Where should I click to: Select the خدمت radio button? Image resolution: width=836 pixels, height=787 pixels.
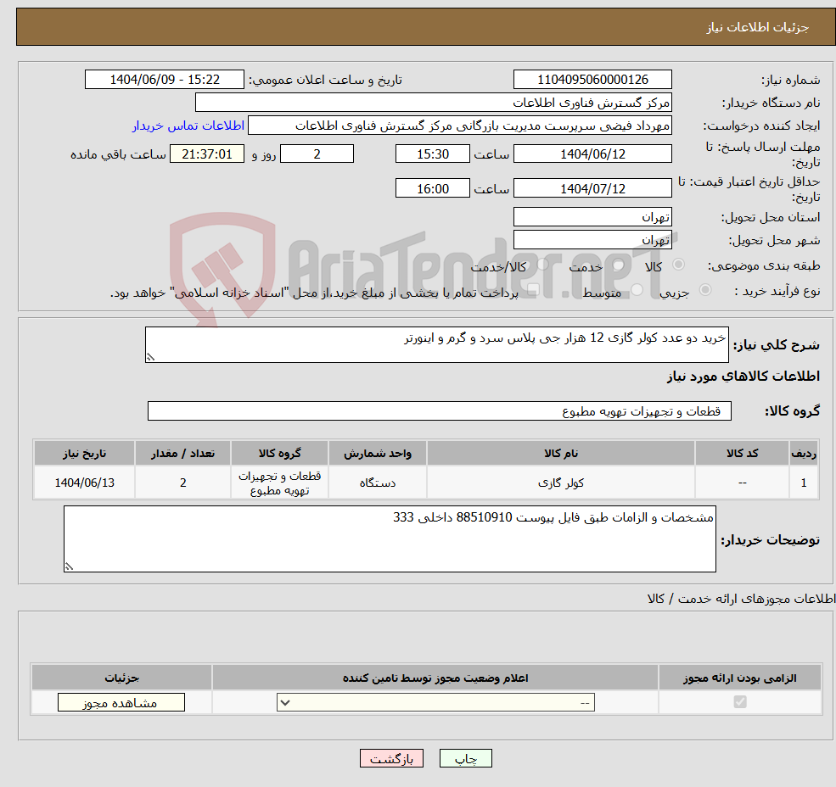coord(619,265)
